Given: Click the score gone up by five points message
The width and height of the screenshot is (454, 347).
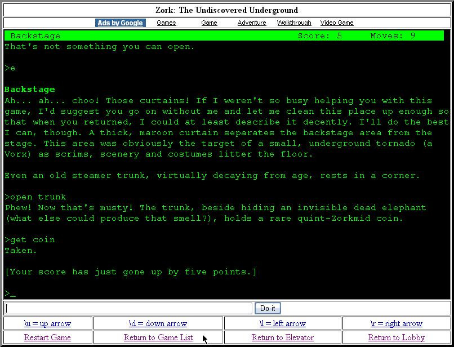Looking at the screenshot, I should pyautogui.click(x=131, y=272).
